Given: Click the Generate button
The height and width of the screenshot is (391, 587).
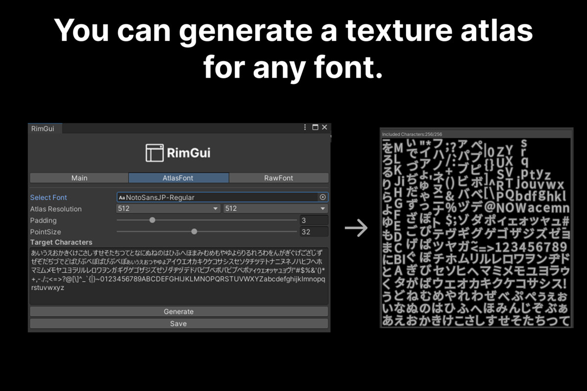Looking at the screenshot, I should point(179,311).
